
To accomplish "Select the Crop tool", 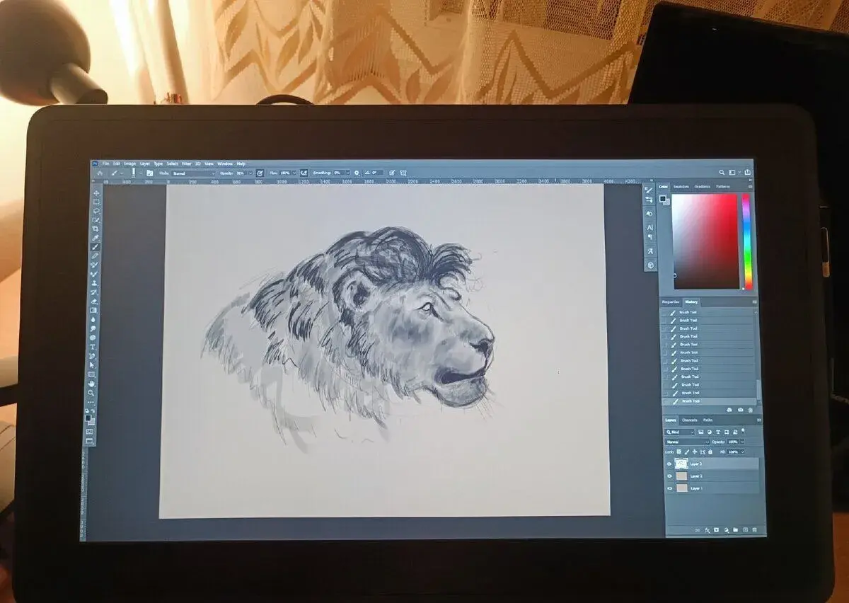I will [x=96, y=229].
